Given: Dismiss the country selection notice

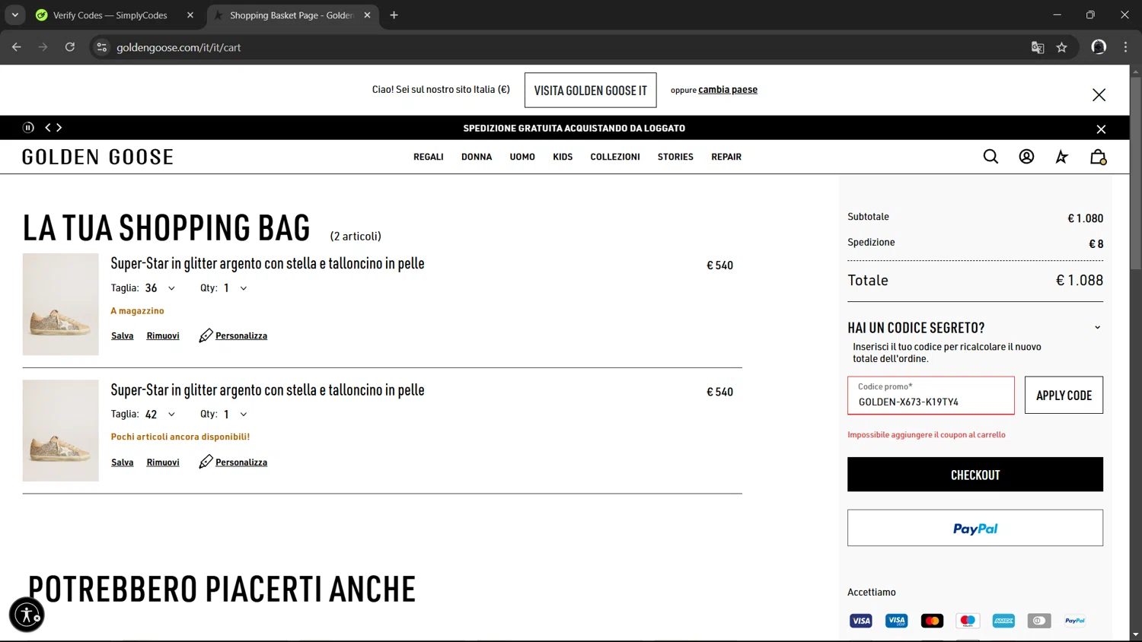Looking at the screenshot, I should (1099, 95).
